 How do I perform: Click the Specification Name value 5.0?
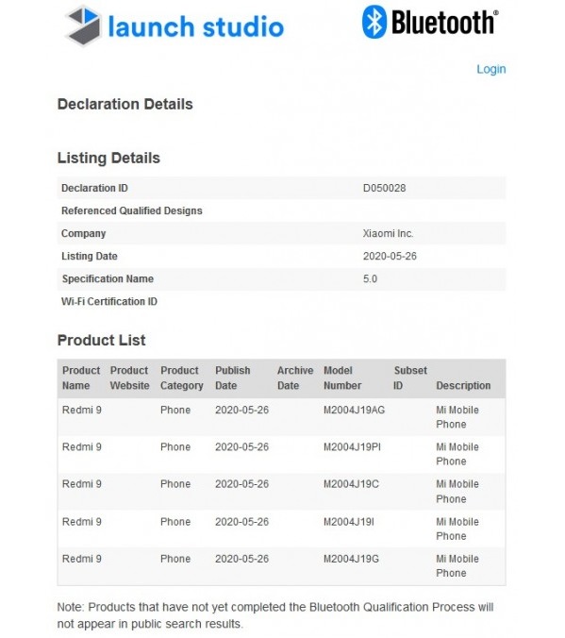tap(370, 279)
